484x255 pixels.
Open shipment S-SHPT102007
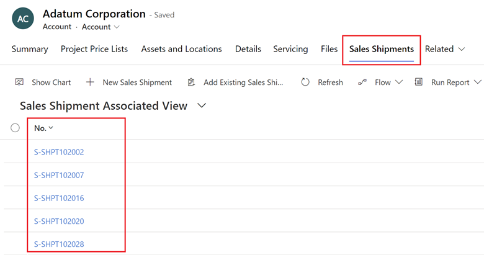(x=59, y=175)
